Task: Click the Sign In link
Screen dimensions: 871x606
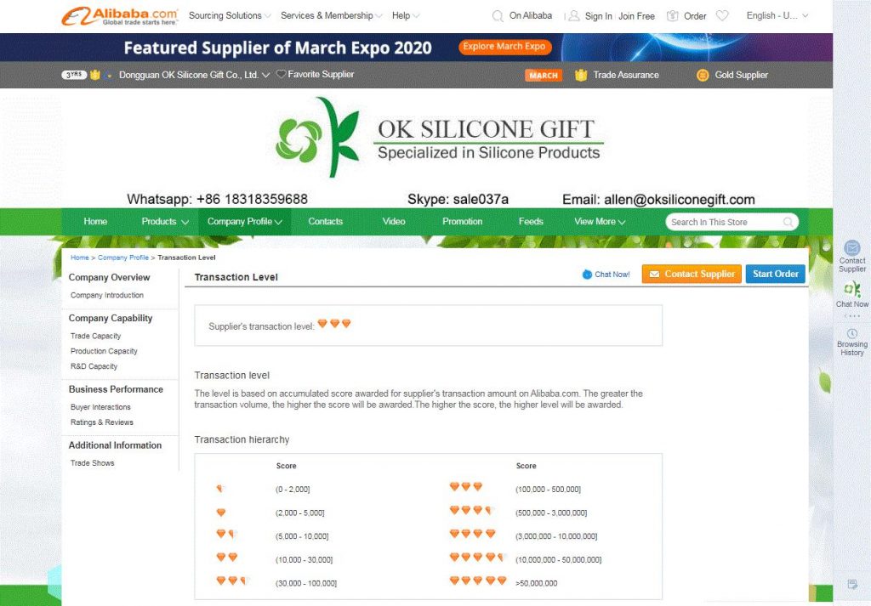Action: tap(598, 16)
